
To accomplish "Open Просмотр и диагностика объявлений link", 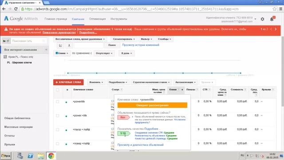I will point(141,145).
